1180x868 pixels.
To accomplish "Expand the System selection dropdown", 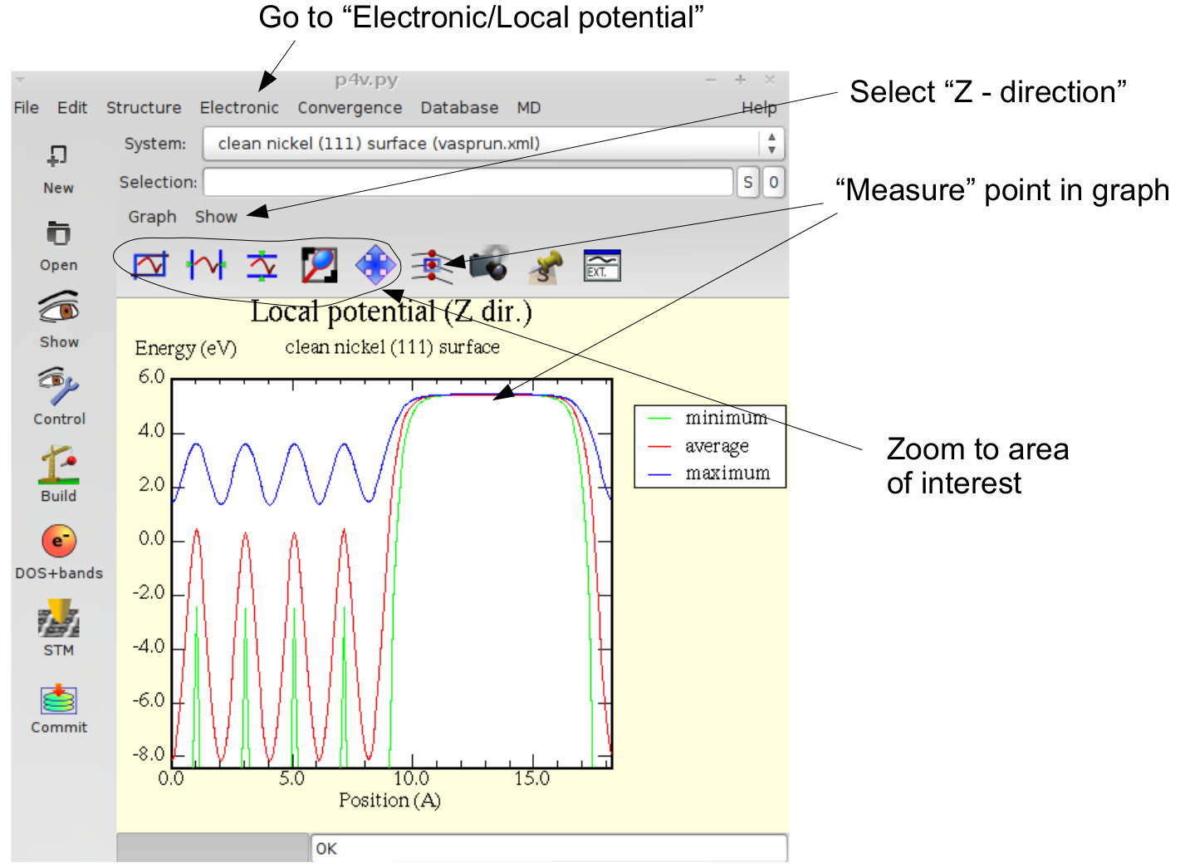I will click(x=771, y=144).
